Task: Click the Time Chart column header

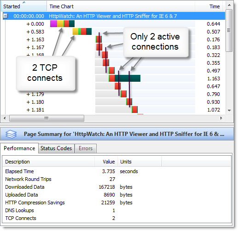Action: tap(121, 6)
